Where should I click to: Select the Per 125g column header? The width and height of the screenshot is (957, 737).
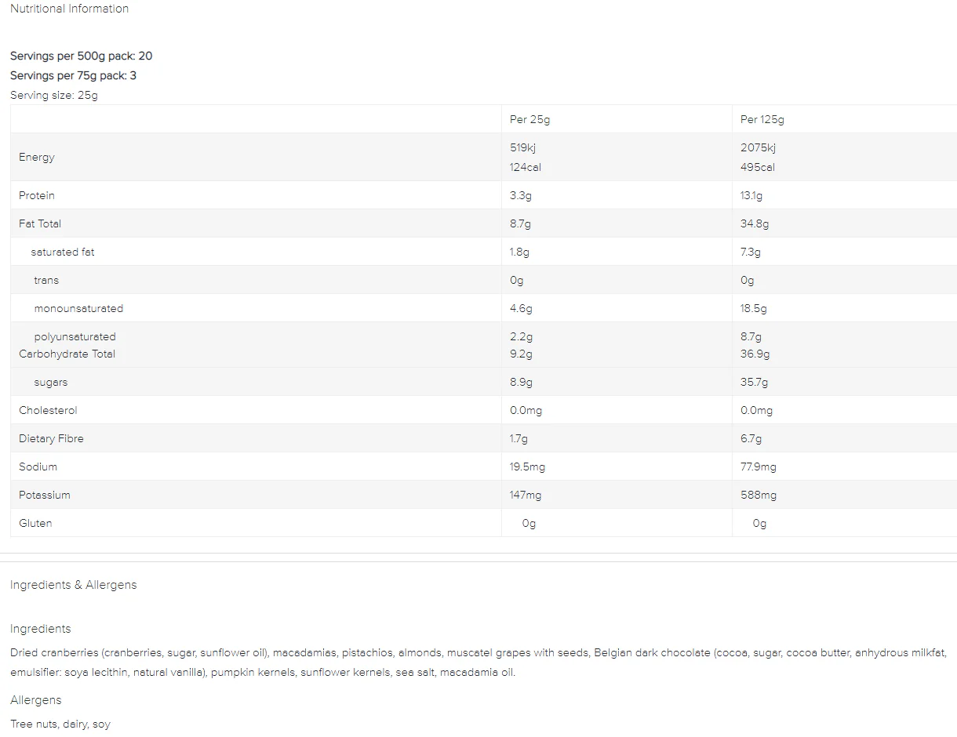[x=762, y=119]
